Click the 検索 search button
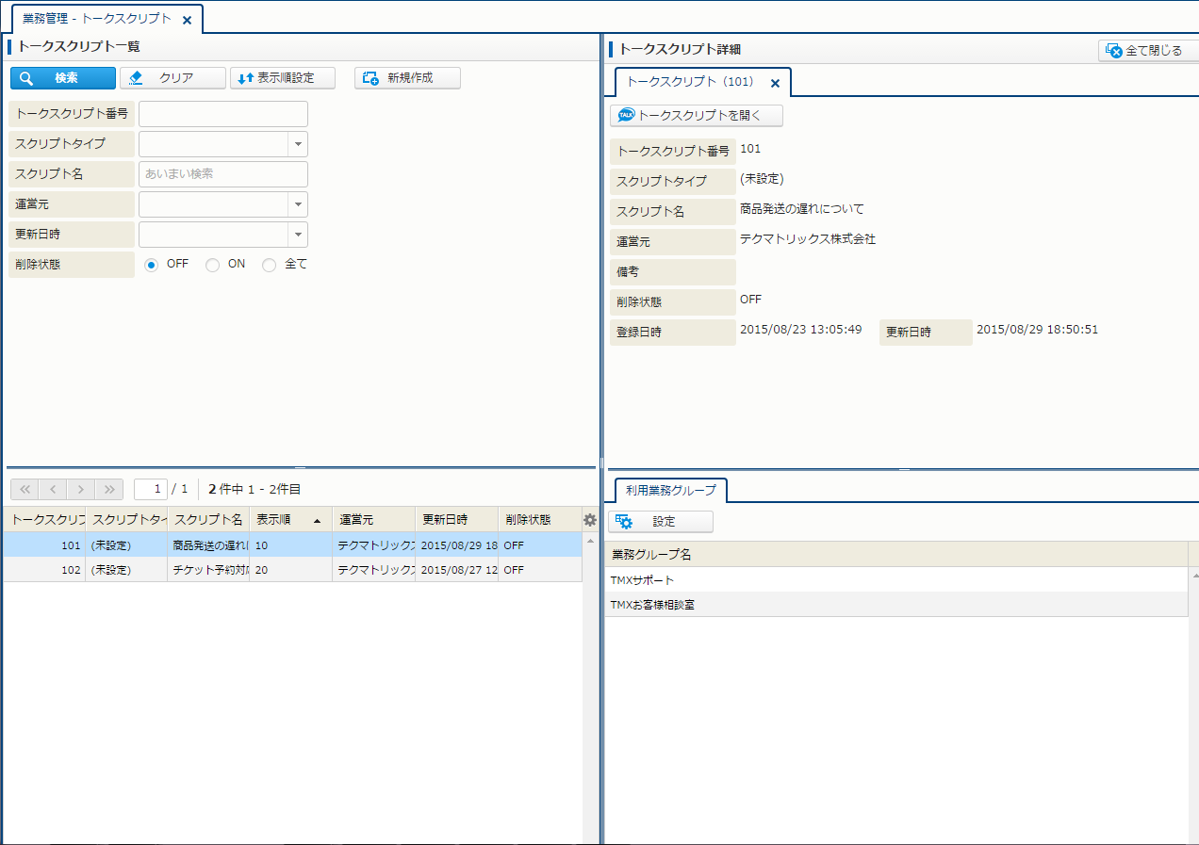 [x=63, y=78]
